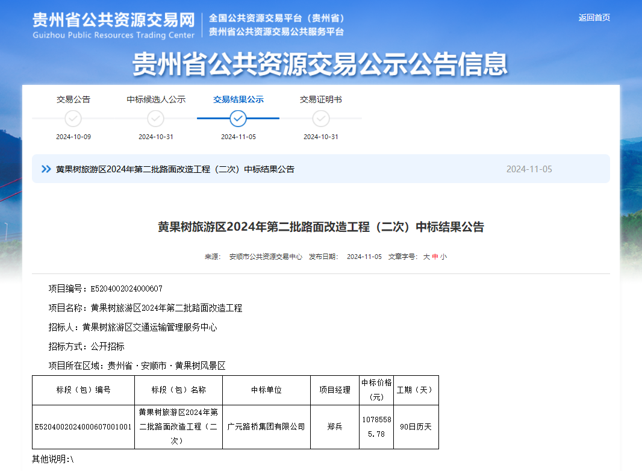This screenshot has height=471, width=642.
Task: Click the 贵州省公共资源交易网 site logo
Action: tap(114, 25)
